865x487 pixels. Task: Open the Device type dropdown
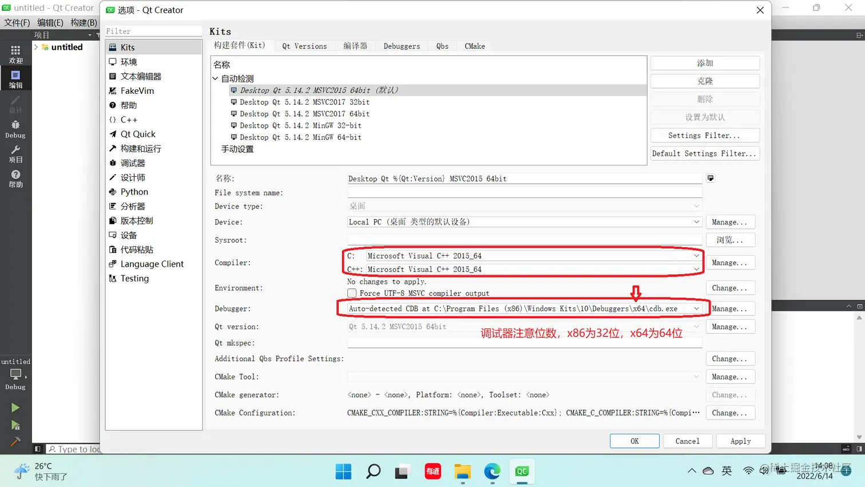click(525, 206)
